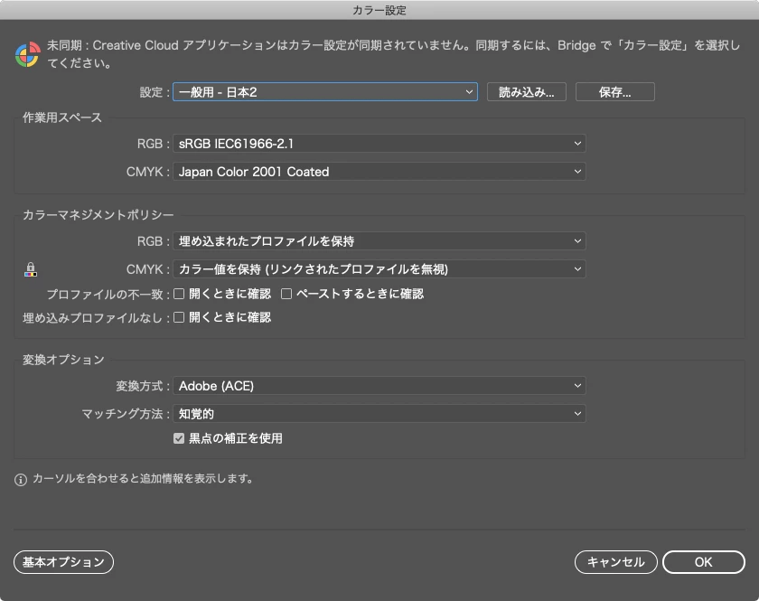Uncheck 黒点の補正を使用
This screenshot has width=759, height=601.
[x=179, y=438]
